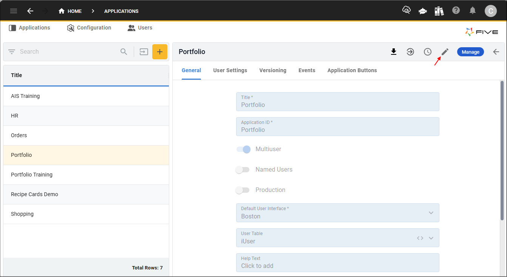Switch to the Application Buttons tab
This screenshot has width=507, height=277.
click(x=352, y=70)
